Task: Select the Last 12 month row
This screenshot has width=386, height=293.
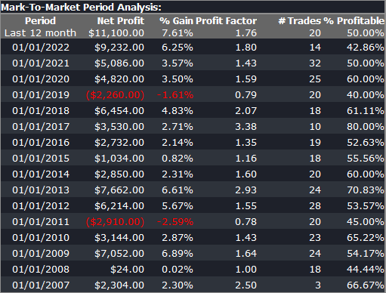Action: click(193, 32)
